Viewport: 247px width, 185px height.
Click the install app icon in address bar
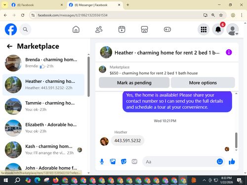tap(205, 15)
